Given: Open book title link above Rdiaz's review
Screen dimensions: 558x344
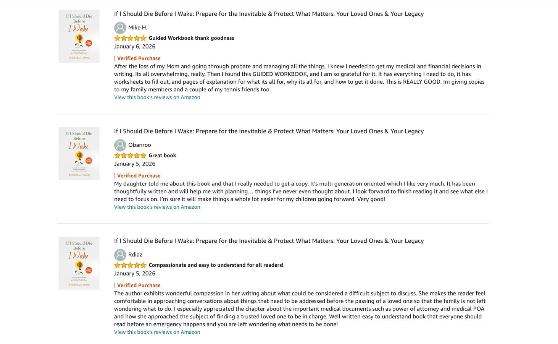Looking at the screenshot, I should coord(269,241).
